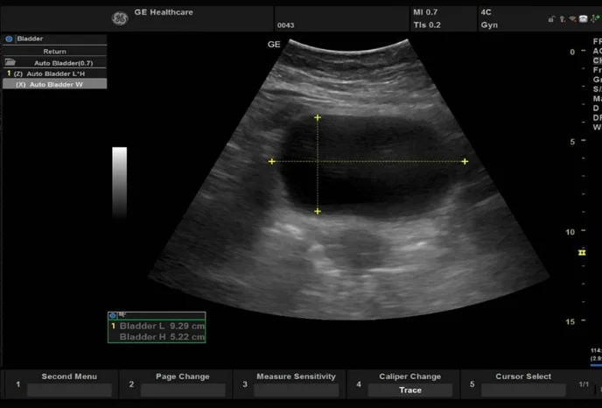Open the Second Menu soft key
Image resolution: width=602 pixels, height=408 pixels.
click(x=69, y=383)
